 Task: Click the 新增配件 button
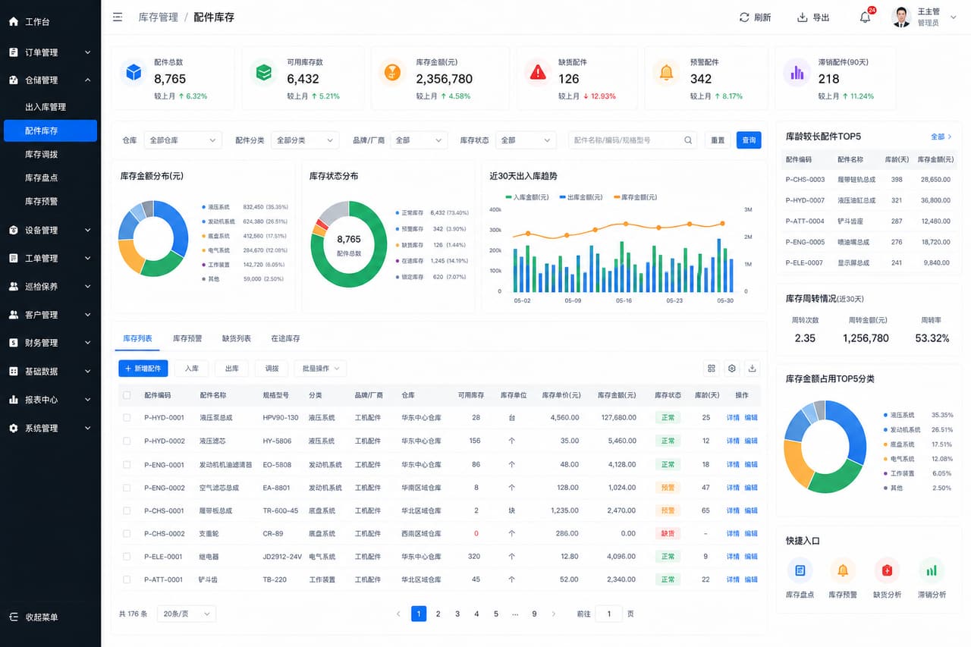click(x=143, y=369)
